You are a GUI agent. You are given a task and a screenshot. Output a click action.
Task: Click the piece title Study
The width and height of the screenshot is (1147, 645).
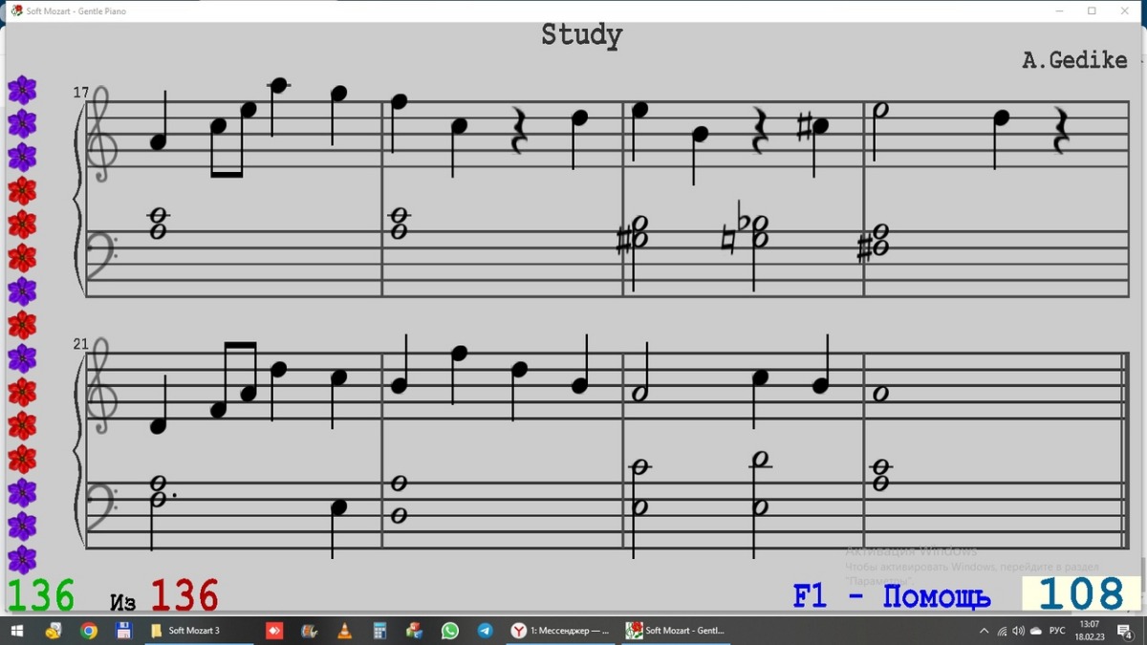tap(581, 35)
